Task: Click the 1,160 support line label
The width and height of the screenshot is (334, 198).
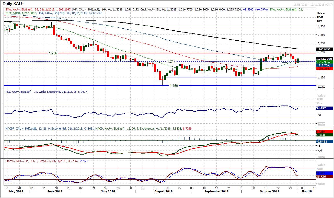Action: 174,86
